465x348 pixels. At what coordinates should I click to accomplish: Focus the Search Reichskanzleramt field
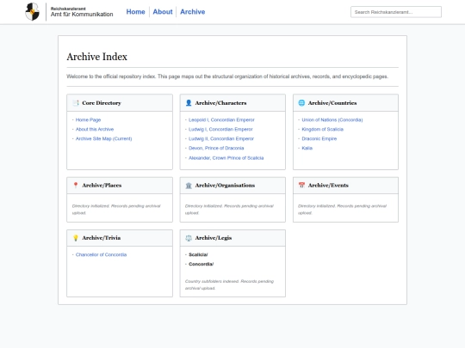pos(396,12)
